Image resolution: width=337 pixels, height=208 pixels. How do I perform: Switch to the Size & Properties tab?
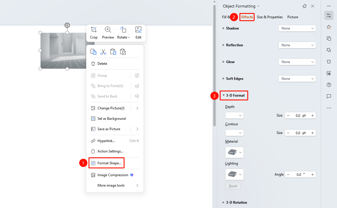click(270, 17)
